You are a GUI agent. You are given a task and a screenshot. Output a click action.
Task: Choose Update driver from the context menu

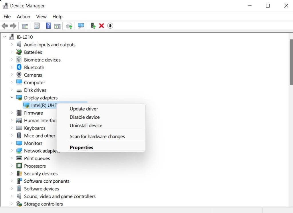coord(84,109)
